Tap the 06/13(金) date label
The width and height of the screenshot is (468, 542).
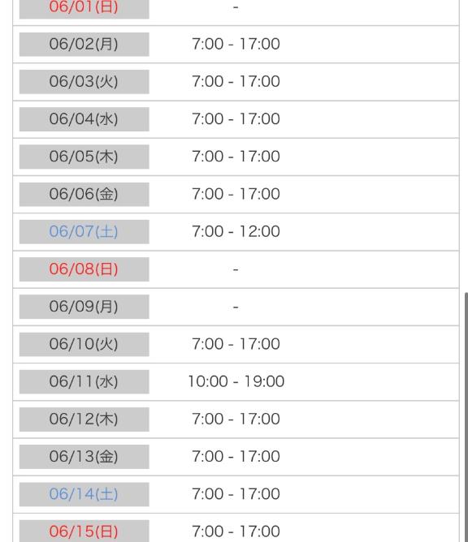(x=84, y=457)
